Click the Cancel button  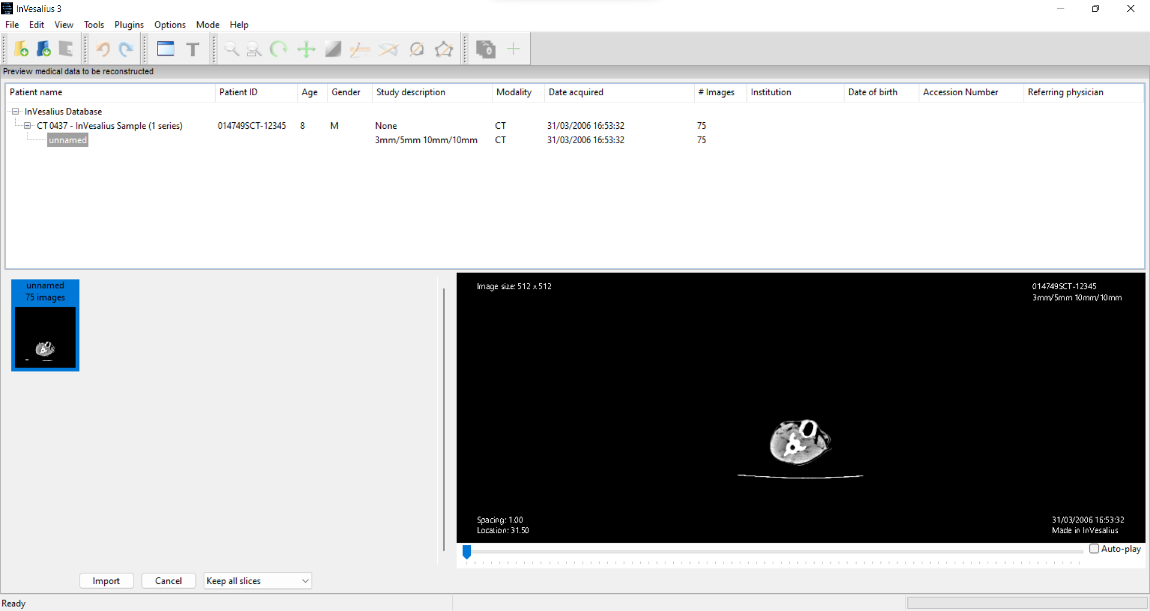pyautogui.click(x=168, y=580)
